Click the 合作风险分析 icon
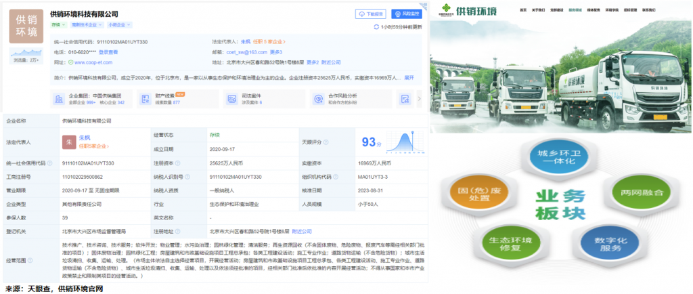The width and height of the screenshot is (693, 294). [x=317, y=100]
